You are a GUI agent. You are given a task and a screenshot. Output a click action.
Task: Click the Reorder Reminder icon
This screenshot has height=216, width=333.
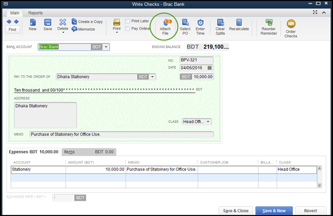click(x=267, y=22)
